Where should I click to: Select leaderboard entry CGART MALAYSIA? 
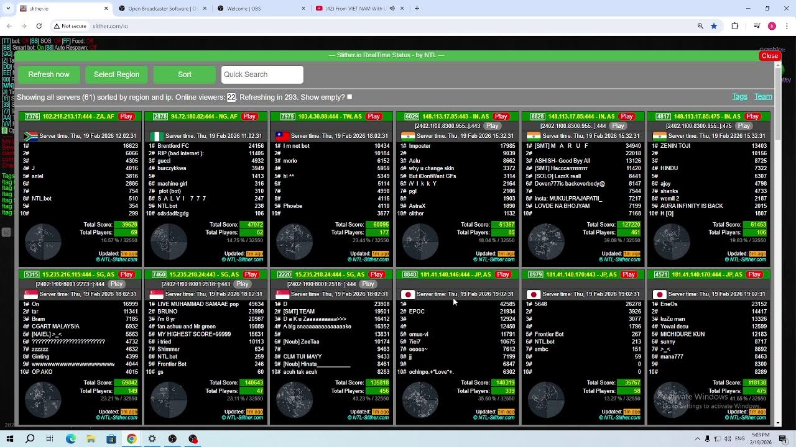click(55, 327)
